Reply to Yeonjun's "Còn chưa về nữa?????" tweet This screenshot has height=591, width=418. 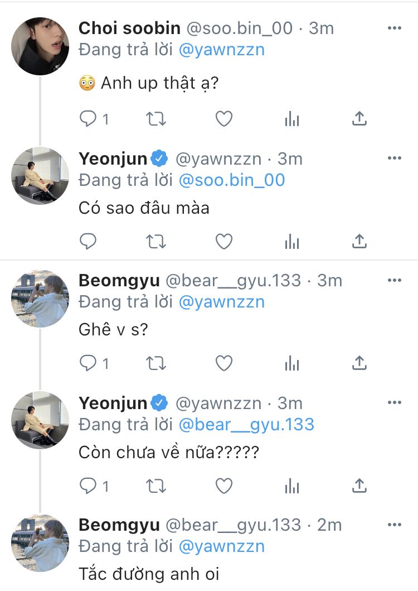(x=88, y=486)
